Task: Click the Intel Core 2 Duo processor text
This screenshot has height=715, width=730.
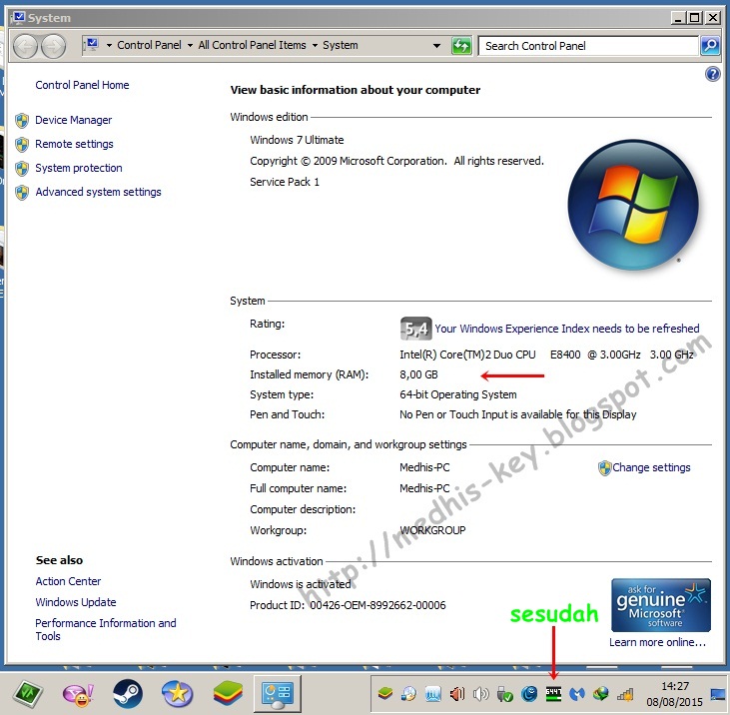Action: [x=546, y=355]
